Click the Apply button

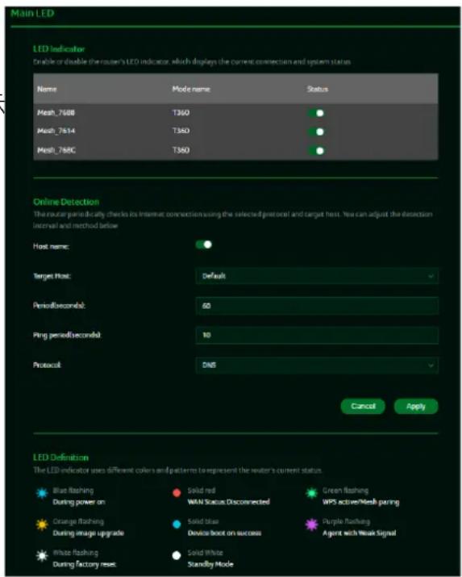416,406
